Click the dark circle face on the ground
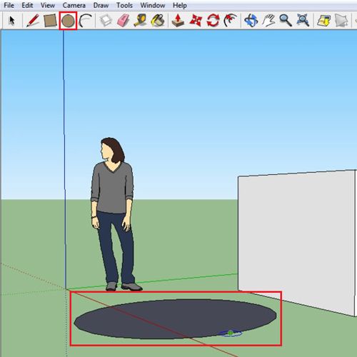 175,319
